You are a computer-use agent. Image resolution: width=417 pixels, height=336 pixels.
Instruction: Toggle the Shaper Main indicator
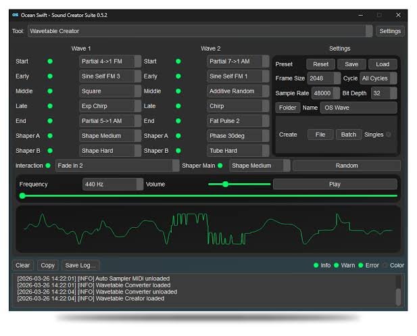[220, 166]
